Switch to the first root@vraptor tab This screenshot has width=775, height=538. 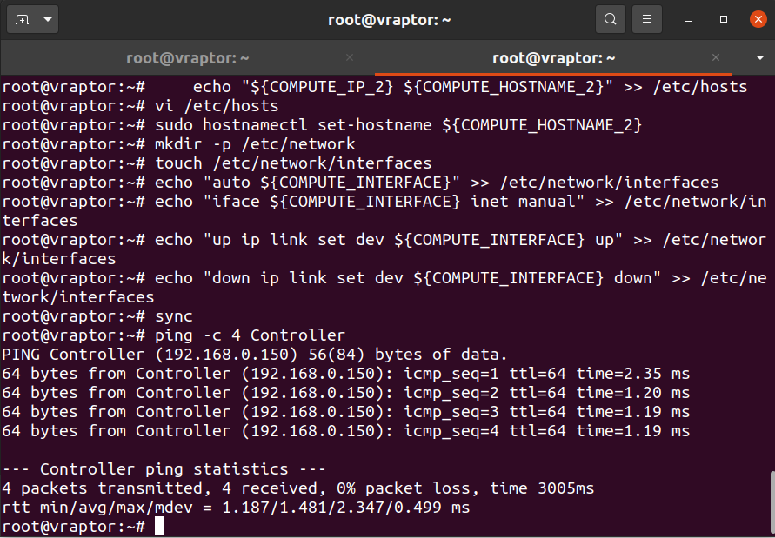tap(188, 58)
